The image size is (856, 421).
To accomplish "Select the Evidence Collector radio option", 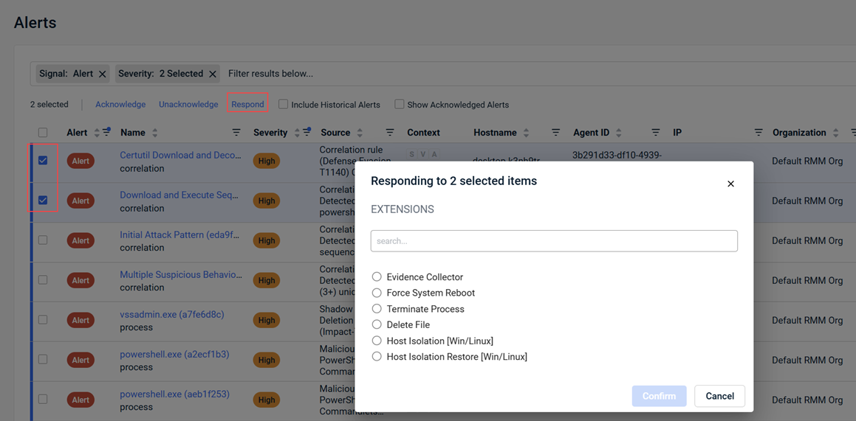I will (x=377, y=276).
